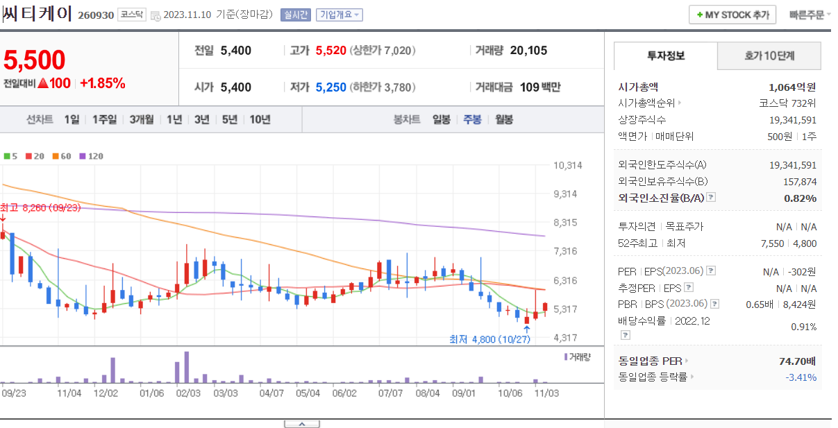This screenshot has width=838, height=428.
Task: Select the 3개월 line chart period
Action: (142, 119)
